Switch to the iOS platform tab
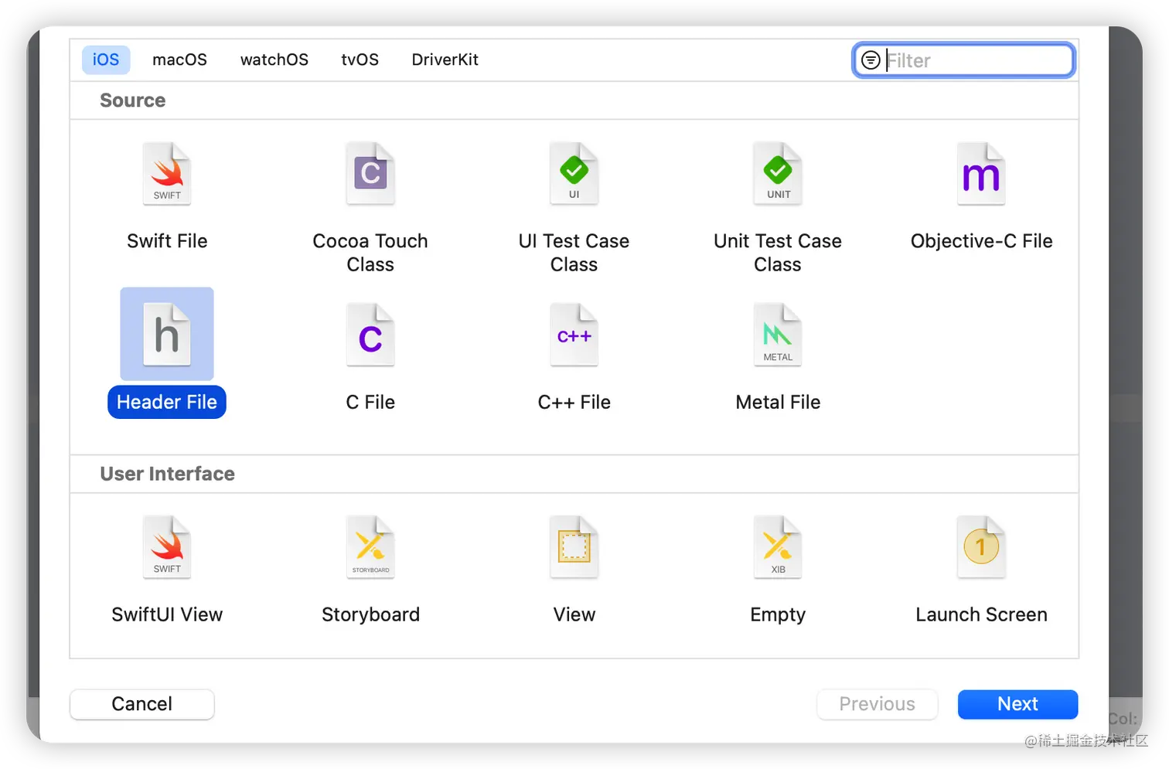The image size is (1169, 769). tap(106, 60)
